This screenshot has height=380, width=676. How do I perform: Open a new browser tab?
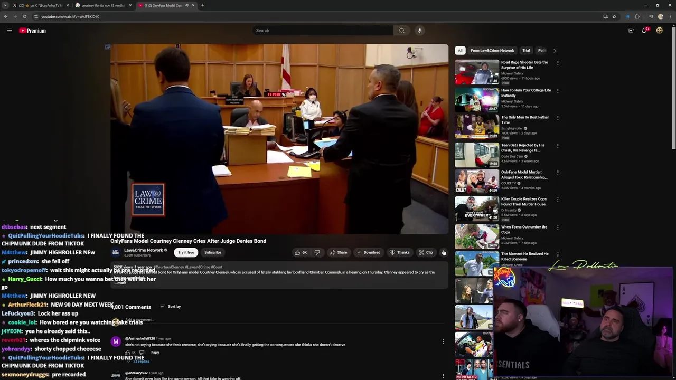coord(203,5)
